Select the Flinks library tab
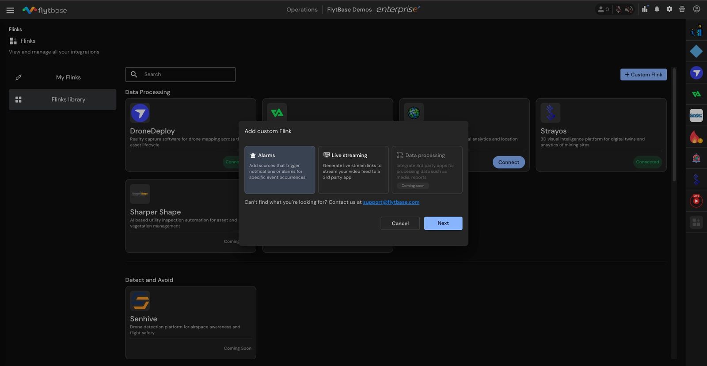 pyautogui.click(x=63, y=99)
